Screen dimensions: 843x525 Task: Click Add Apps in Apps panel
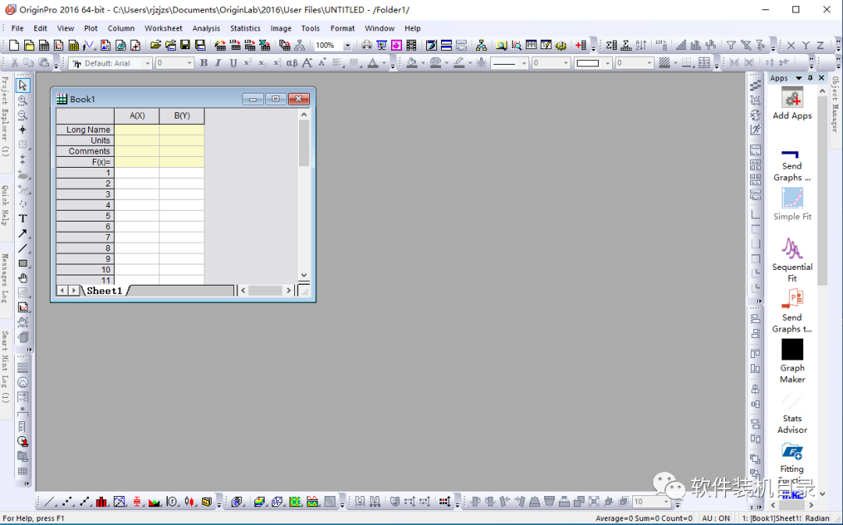tap(792, 103)
